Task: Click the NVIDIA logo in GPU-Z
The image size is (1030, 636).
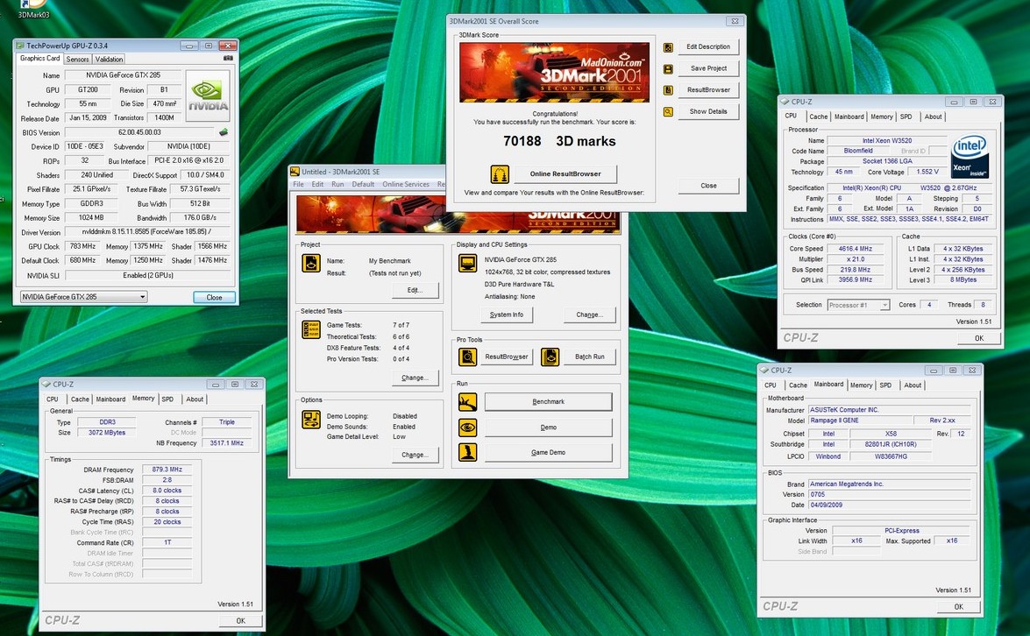Action: [x=208, y=96]
